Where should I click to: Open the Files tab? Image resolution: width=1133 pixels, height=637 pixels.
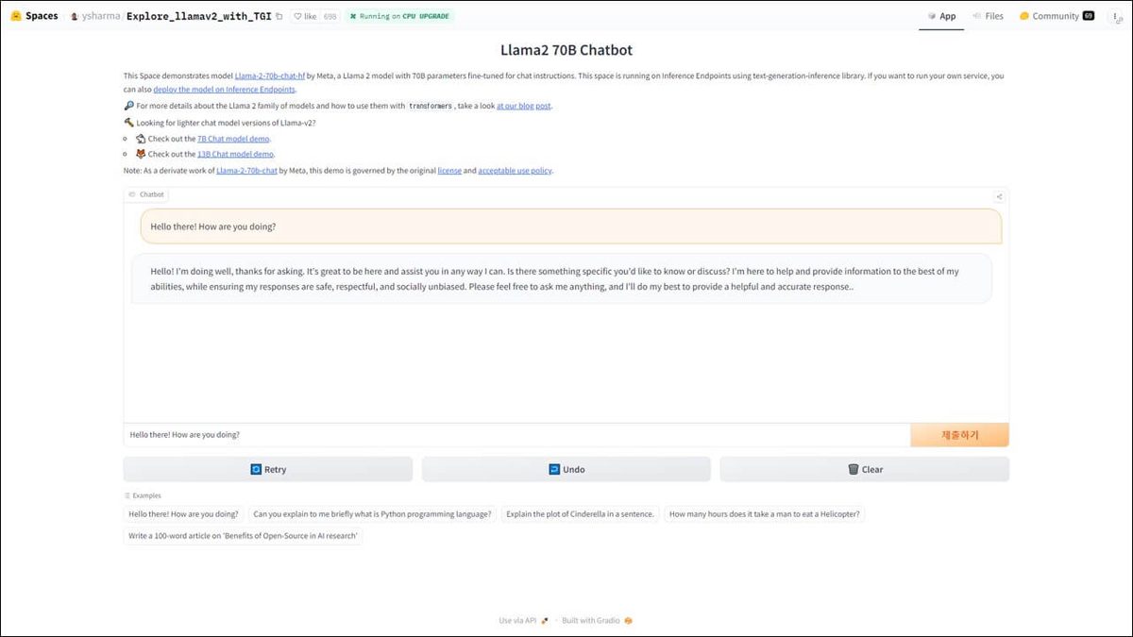(988, 16)
